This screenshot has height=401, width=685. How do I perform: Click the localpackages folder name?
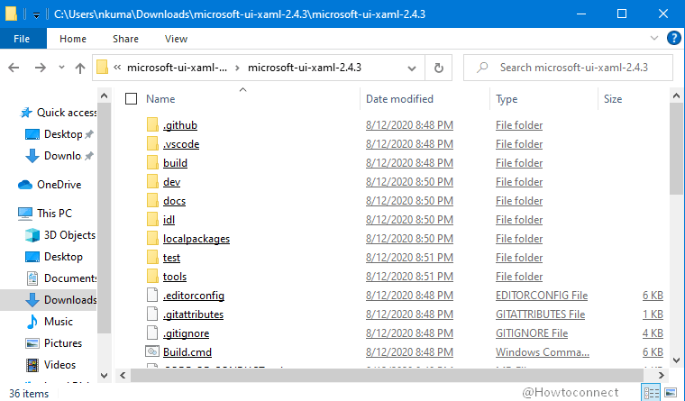(196, 239)
